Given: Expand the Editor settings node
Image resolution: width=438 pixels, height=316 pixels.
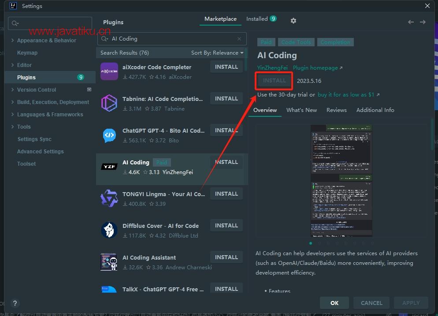Looking at the screenshot, I should coord(13,65).
